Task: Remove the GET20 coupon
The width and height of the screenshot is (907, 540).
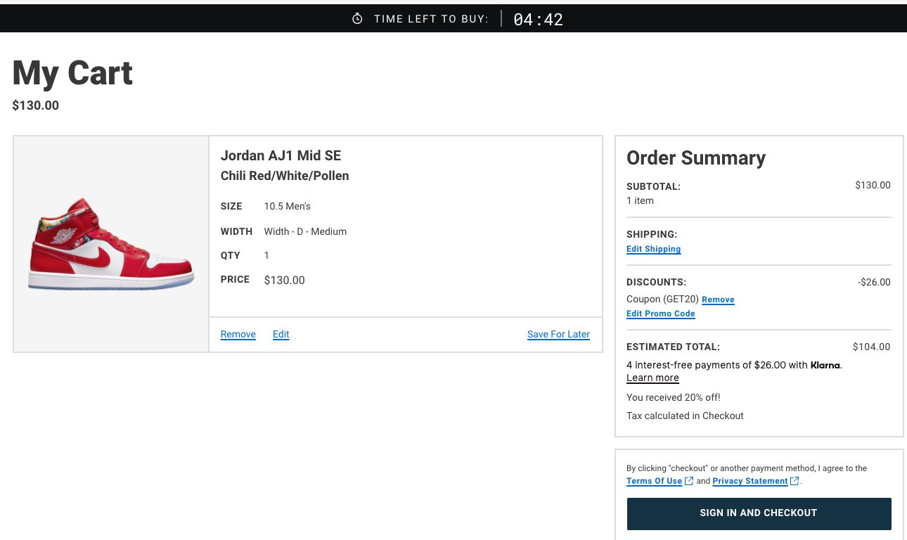Action: click(718, 300)
